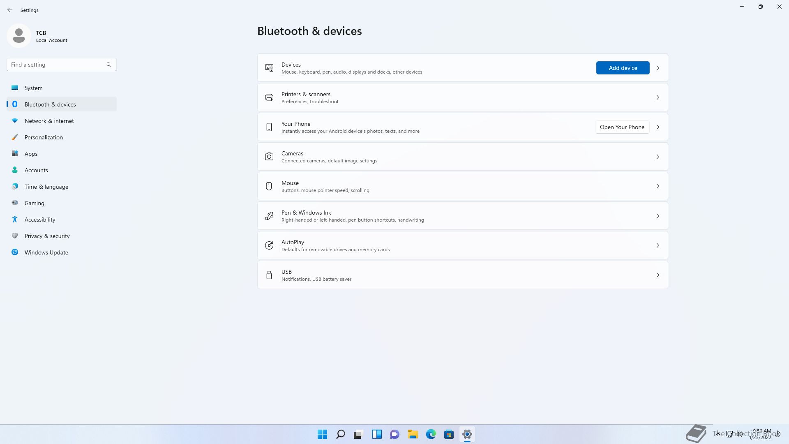Viewport: 789px width, 444px height.
Task: Click the back arrow in Settings header
Action: tap(10, 10)
